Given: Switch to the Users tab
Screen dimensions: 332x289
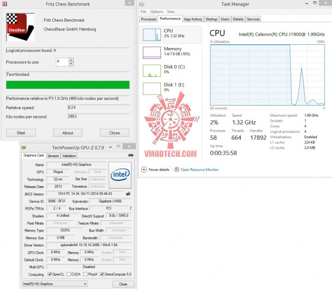Looking at the screenshot, I should (x=225, y=19).
